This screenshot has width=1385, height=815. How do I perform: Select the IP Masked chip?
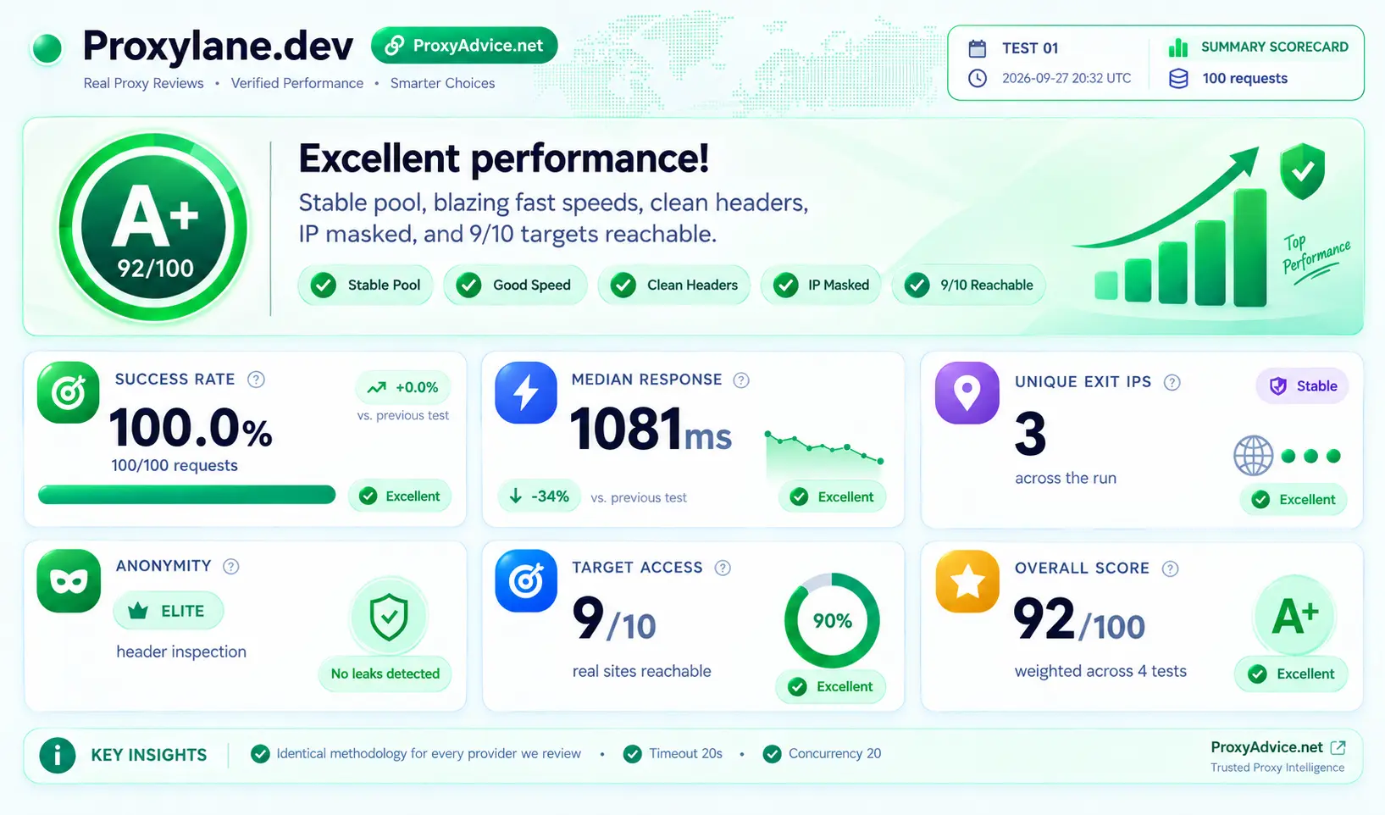click(x=821, y=285)
